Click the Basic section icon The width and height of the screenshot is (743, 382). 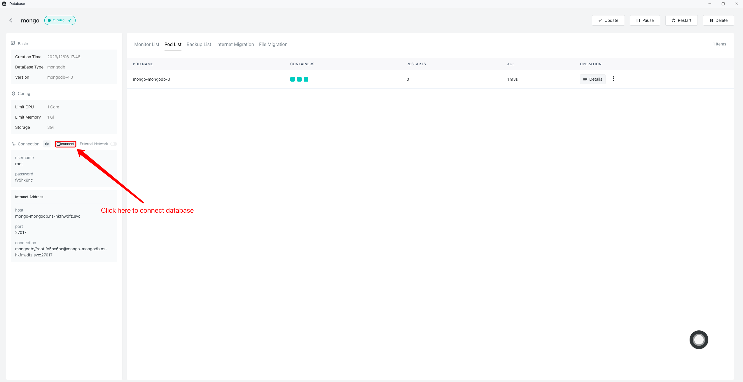point(13,43)
